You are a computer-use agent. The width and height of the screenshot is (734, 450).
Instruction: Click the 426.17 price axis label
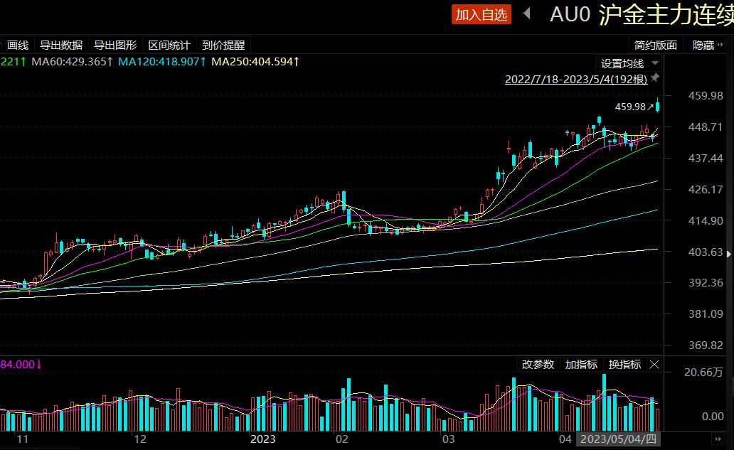point(705,190)
